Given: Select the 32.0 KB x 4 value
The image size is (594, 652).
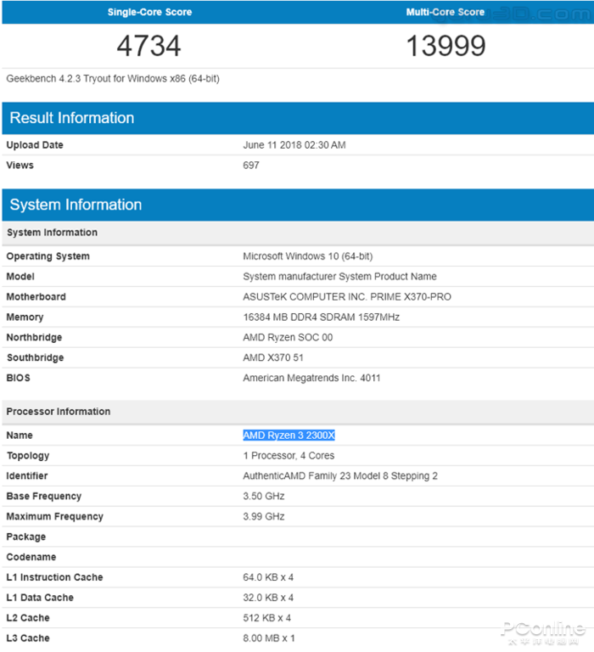Looking at the screenshot, I should click(x=268, y=598).
